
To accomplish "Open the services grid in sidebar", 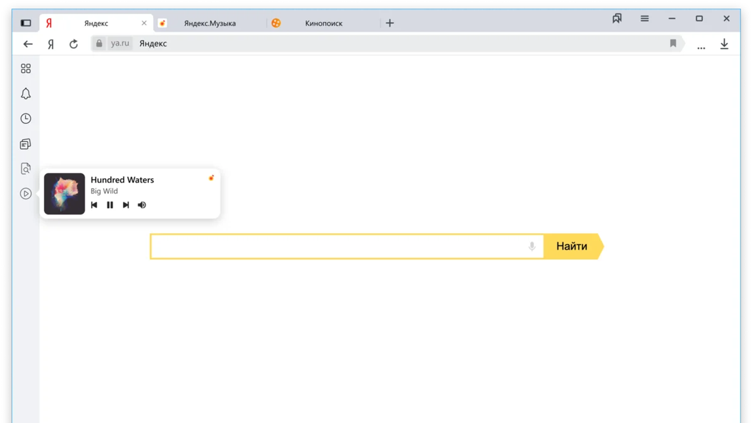I will [26, 69].
